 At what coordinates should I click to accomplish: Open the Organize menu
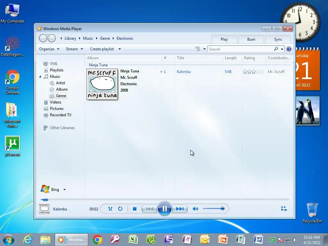(x=49, y=49)
